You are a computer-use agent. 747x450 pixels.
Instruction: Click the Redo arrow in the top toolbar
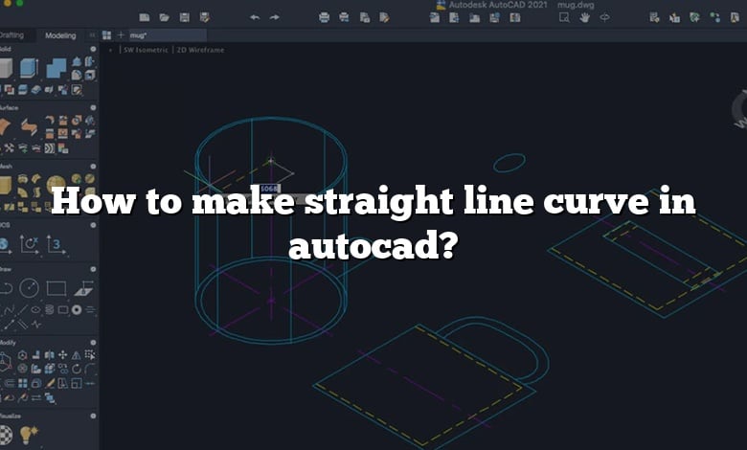click(275, 17)
